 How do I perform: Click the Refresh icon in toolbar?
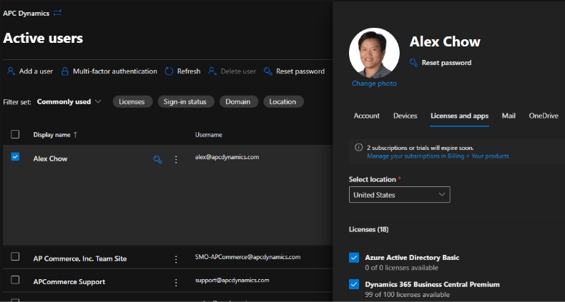(x=169, y=71)
